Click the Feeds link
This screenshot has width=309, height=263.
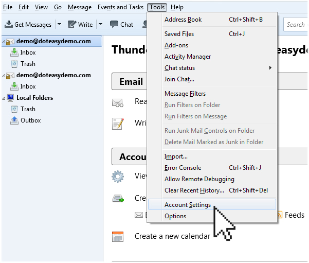pyautogui.click(x=295, y=215)
